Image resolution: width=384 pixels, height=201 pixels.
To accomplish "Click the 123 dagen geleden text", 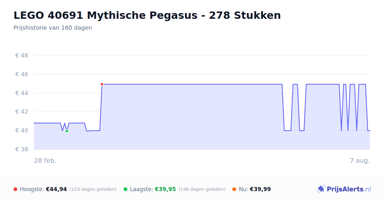I will coord(93,189).
